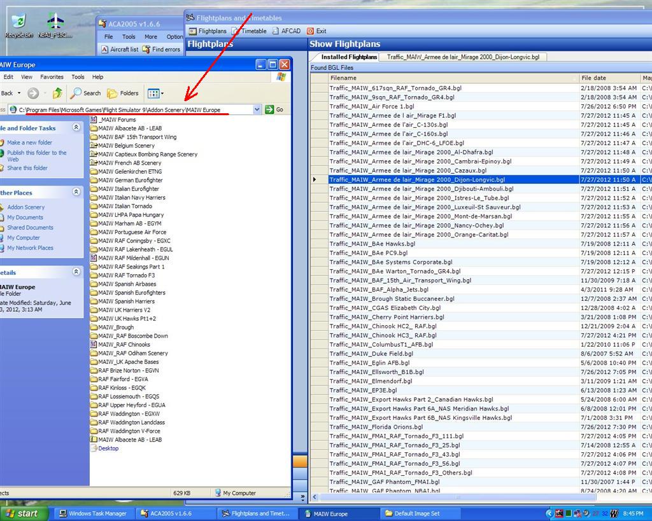Click the Exit toolbar icon
The width and height of the screenshot is (652, 521).
coord(316,31)
